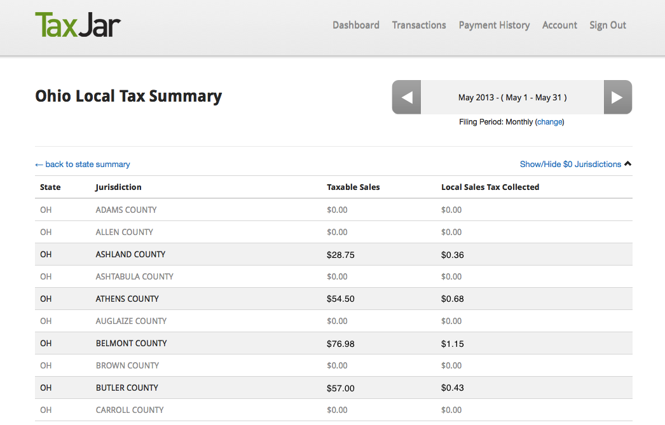
Task: Select ASHLAND COUNTY jurisdiction cell
Action: (x=130, y=254)
